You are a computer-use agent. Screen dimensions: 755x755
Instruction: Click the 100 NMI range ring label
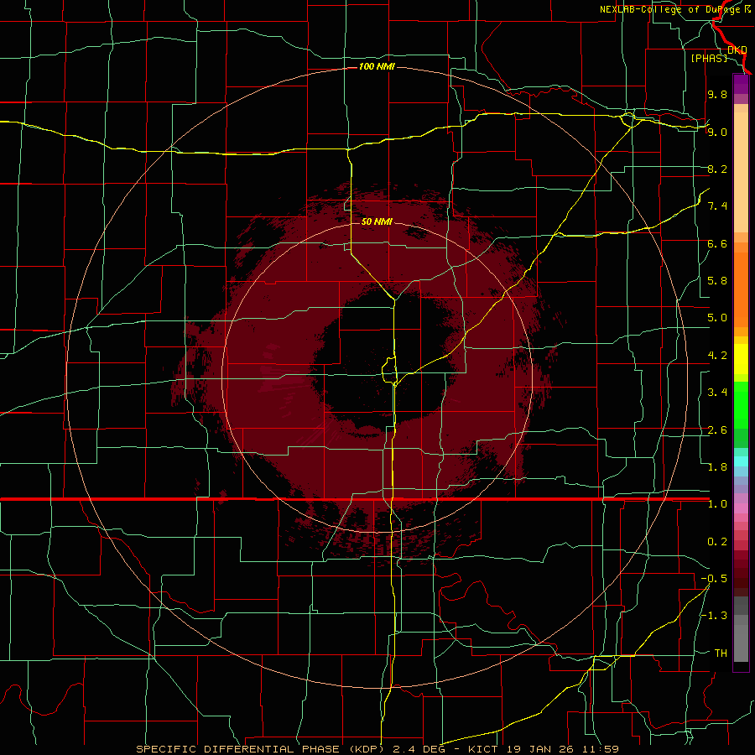(377, 66)
